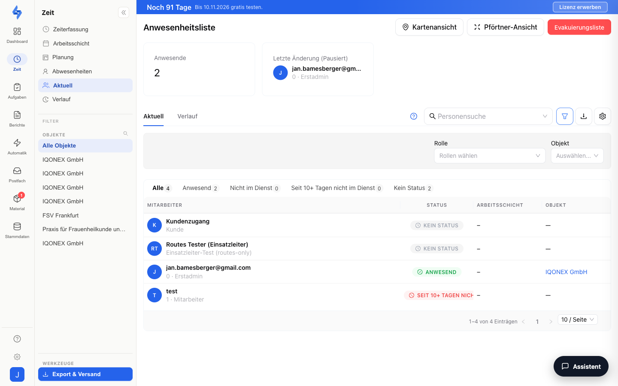
Task: Click STATUS column header
Action: (437, 205)
